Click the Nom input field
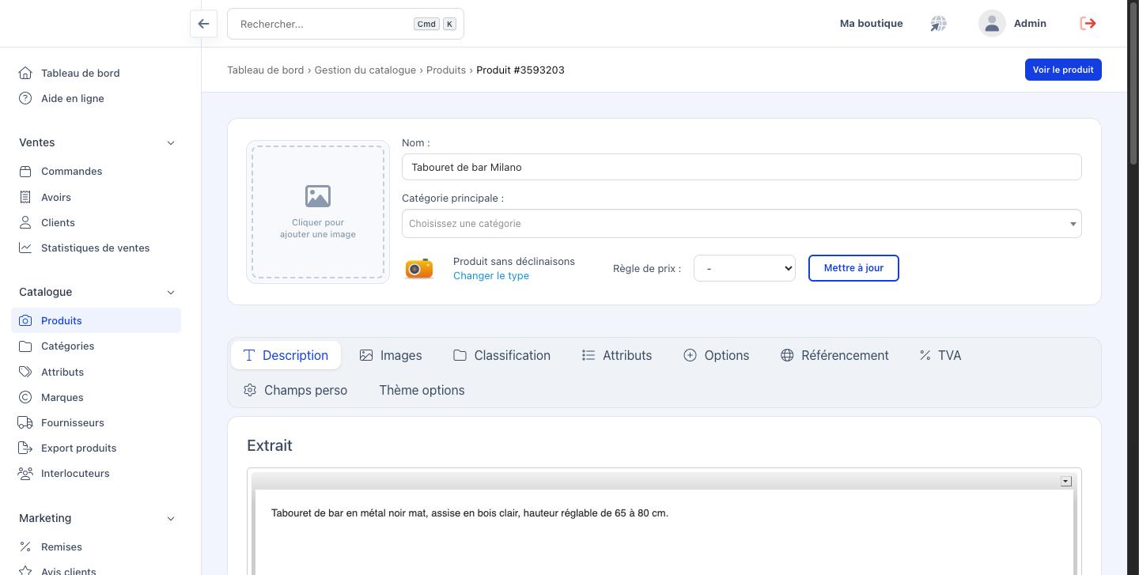 741,167
